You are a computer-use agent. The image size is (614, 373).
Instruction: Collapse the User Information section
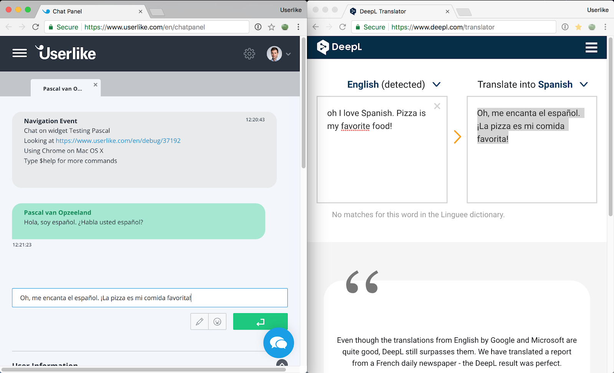[282, 363]
